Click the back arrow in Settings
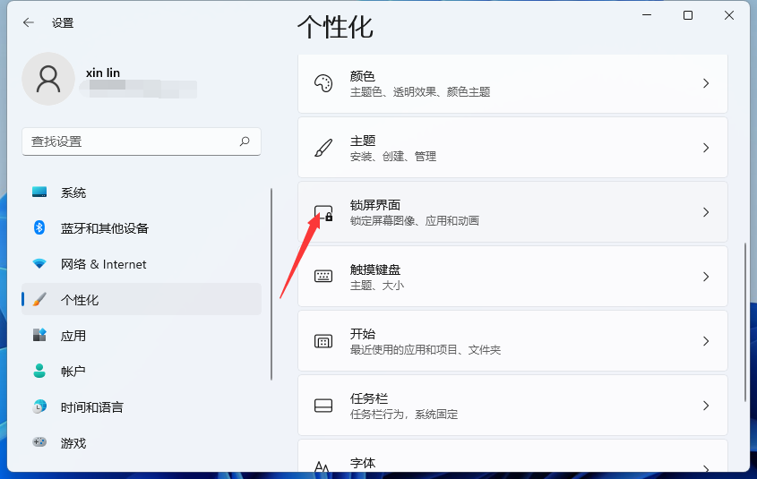Screen dimensions: 757x479 29,23
